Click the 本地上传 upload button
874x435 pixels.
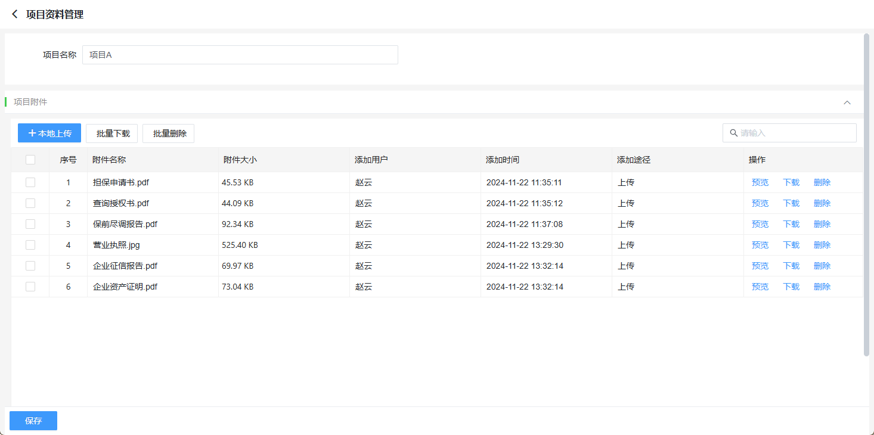49,133
